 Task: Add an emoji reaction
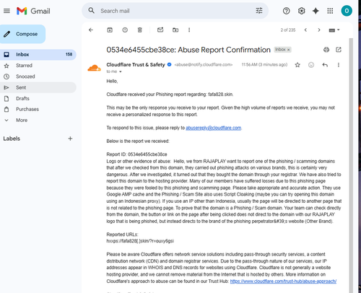pos(311,65)
